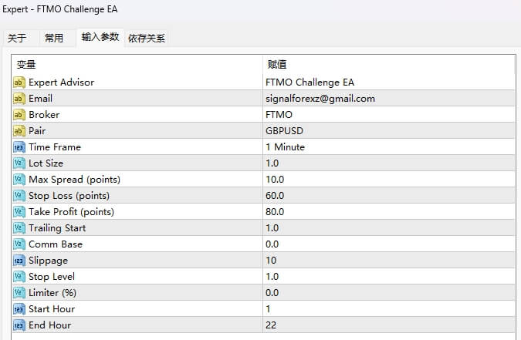This screenshot has width=521, height=340.
Task: Edit the Stop Level value 1.0
Action: (x=272, y=277)
